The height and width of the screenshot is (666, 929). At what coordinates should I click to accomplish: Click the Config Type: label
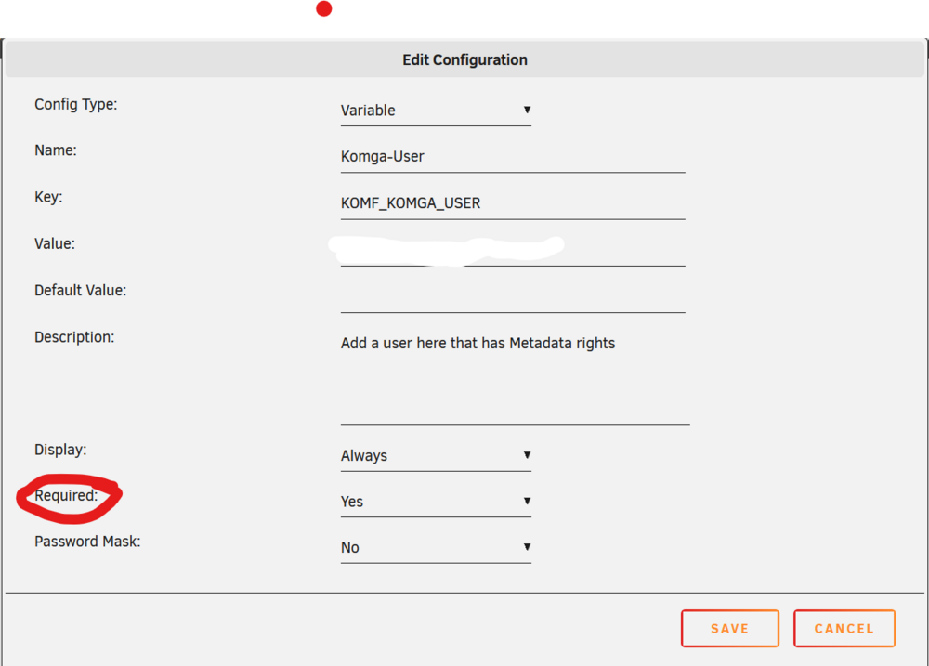coord(76,104)
